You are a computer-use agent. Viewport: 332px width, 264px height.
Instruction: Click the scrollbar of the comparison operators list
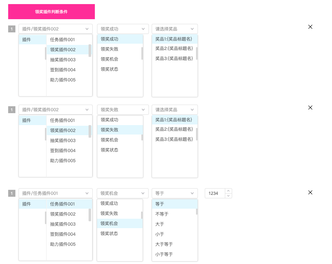(x=197, y=212)
